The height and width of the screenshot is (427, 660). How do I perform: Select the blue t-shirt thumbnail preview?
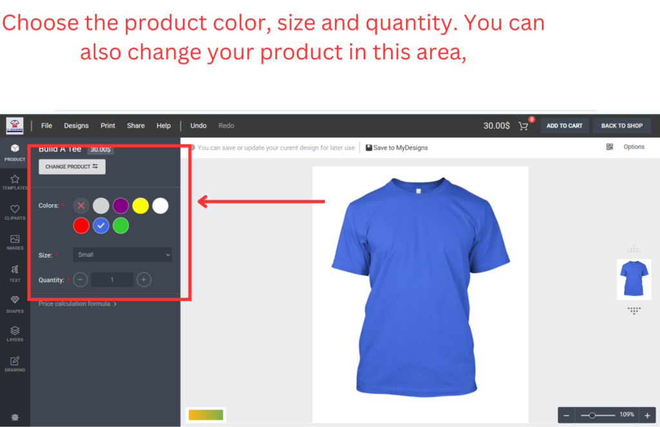click(634, 279)
